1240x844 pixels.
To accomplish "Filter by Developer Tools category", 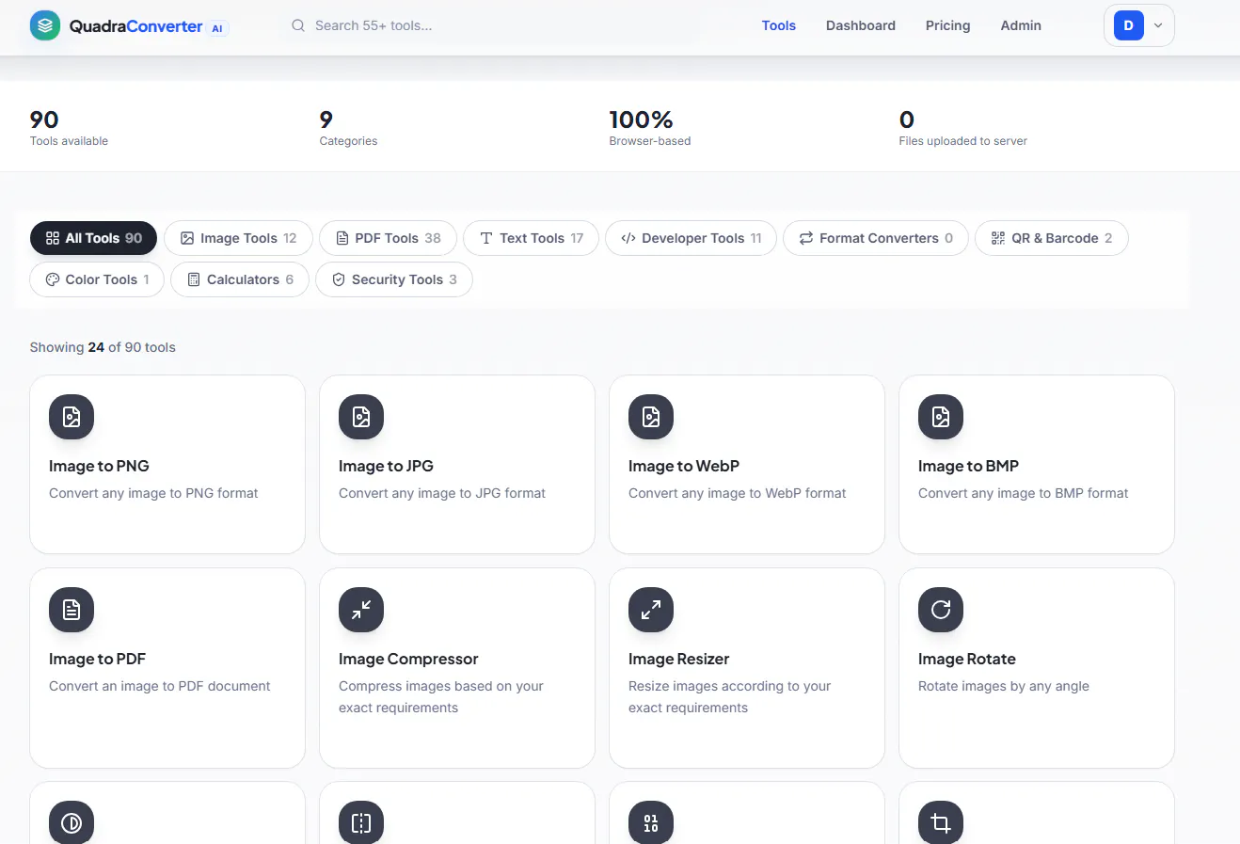I will pyautogui.click(x=692, y=238).
